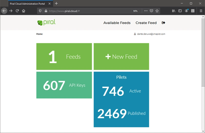Click the browser Back arrow button
The width and height of the screenshot is (205, 133).
(x=4, y=11)
